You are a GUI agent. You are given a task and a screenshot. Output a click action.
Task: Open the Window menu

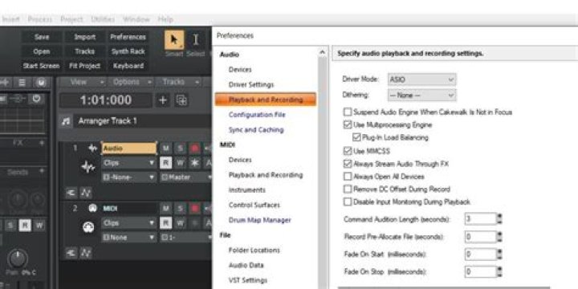pyautogui.click(x=136, y=19)
